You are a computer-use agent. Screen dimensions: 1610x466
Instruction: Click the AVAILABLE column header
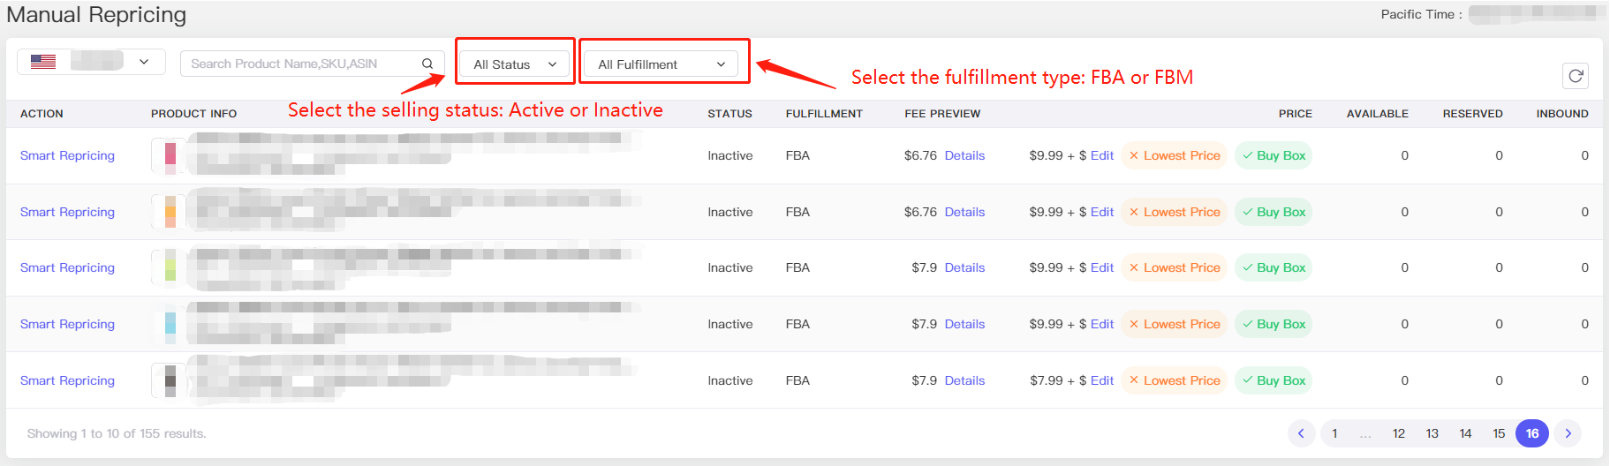click(1377, 114)
